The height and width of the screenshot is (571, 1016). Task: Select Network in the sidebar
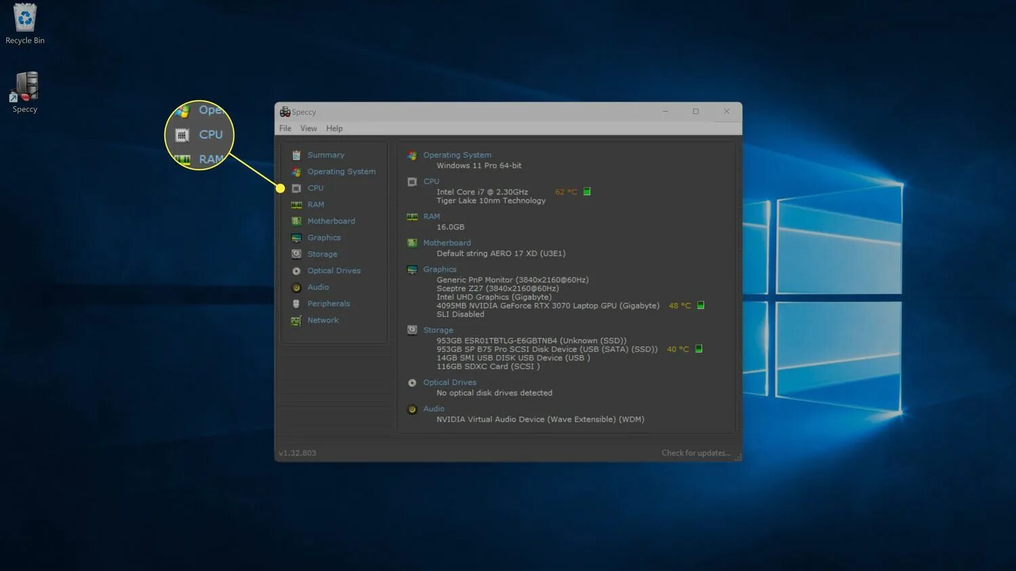pyautogui.click(x=323, y=321)
